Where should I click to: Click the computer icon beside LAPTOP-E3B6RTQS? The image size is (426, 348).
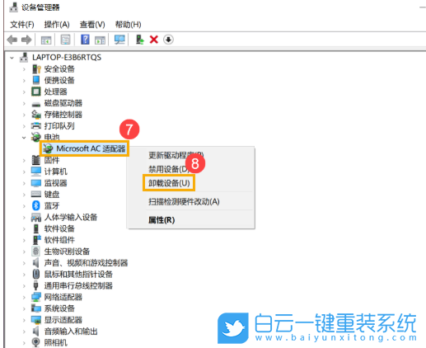(24, 57)
